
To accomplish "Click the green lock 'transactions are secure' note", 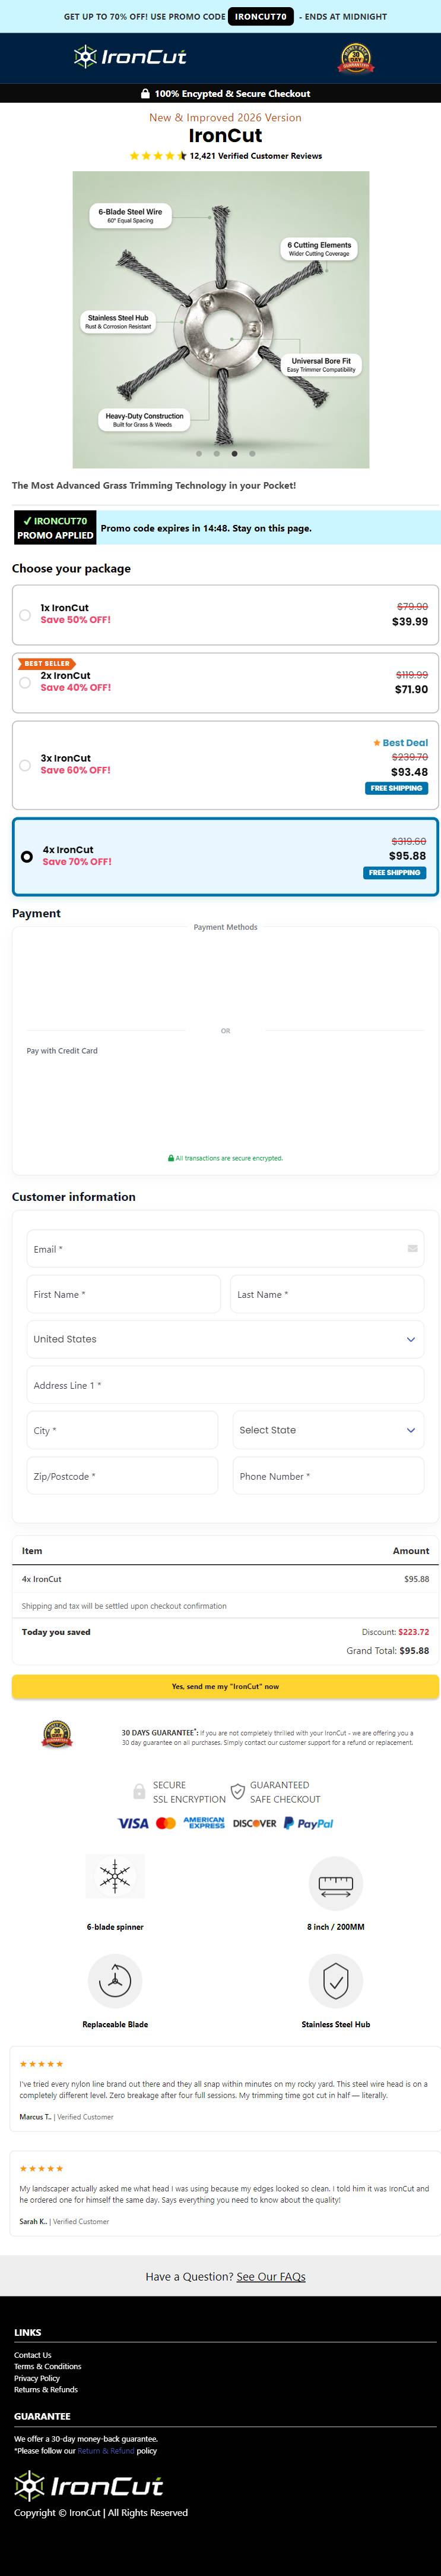I will 224,1158.
